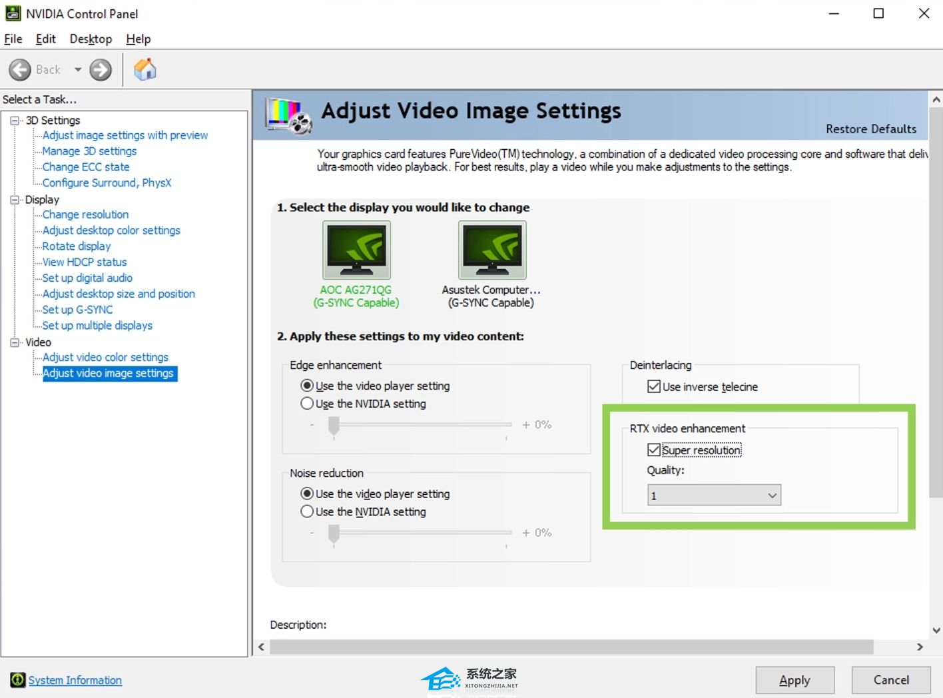Image resolution: width=943 pixels, height=698 pixels.
Task: Open Rotate display
Action: click(x=77, y=246)
